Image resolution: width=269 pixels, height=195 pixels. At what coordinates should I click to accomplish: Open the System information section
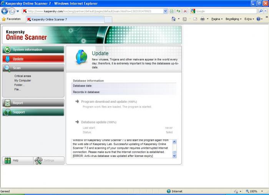[33, 50]
